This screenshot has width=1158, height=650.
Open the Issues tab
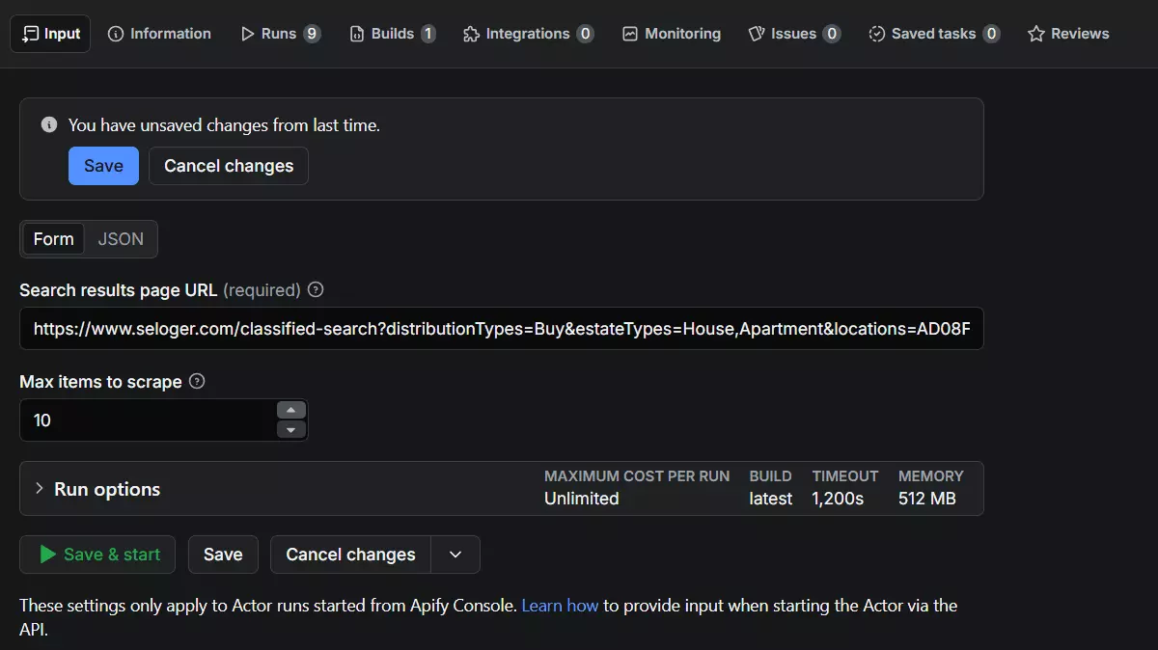[794, 34]
